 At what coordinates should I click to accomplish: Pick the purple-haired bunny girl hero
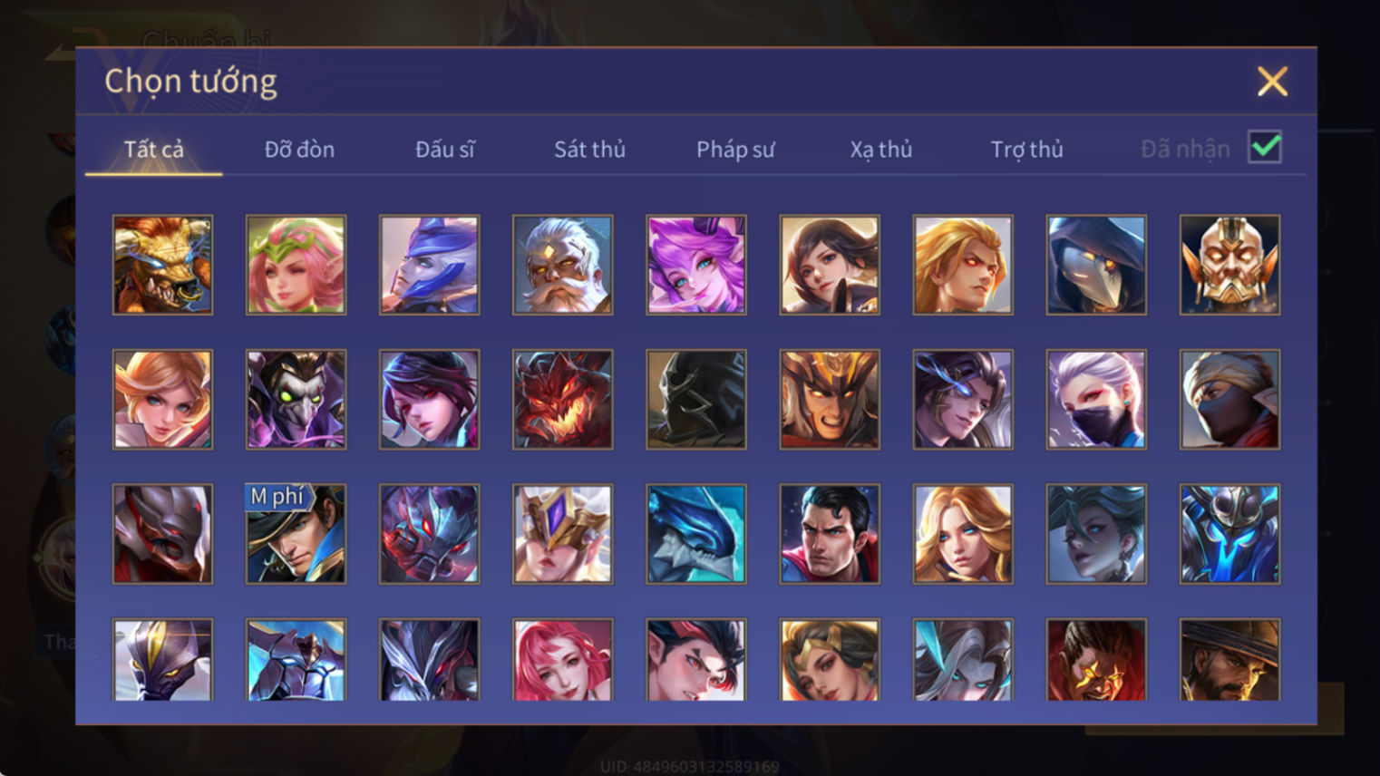pyautogui.click(x=695, y=265)
